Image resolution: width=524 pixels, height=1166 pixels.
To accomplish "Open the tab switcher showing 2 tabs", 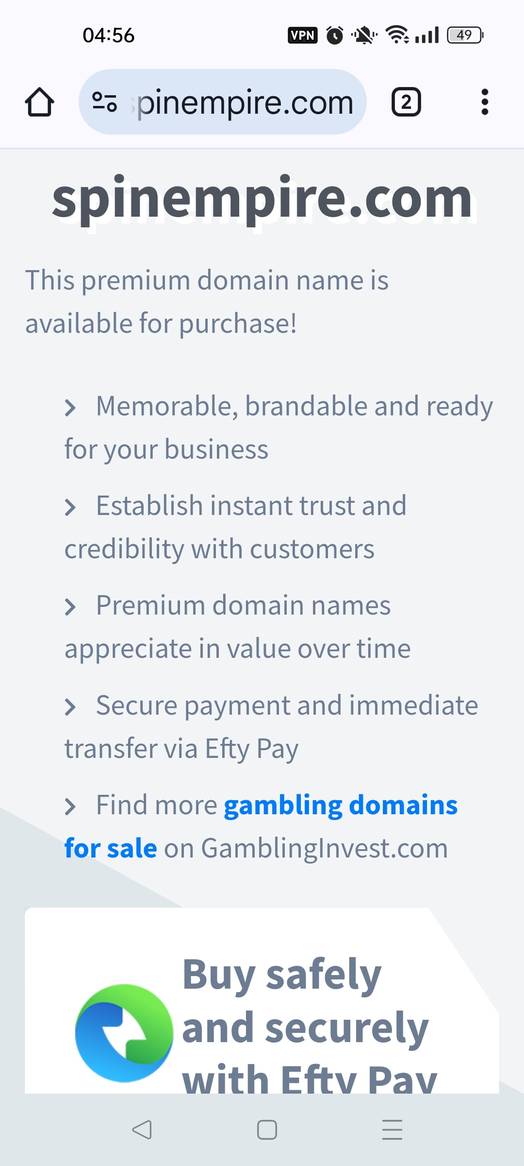I will (x=406, y=102).
